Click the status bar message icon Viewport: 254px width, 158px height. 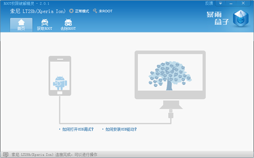6,155
